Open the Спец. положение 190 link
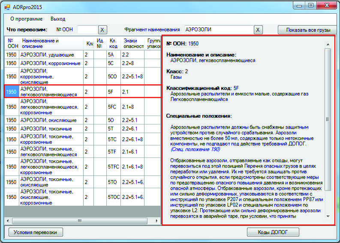340x243 pixels. coord(195,150)
